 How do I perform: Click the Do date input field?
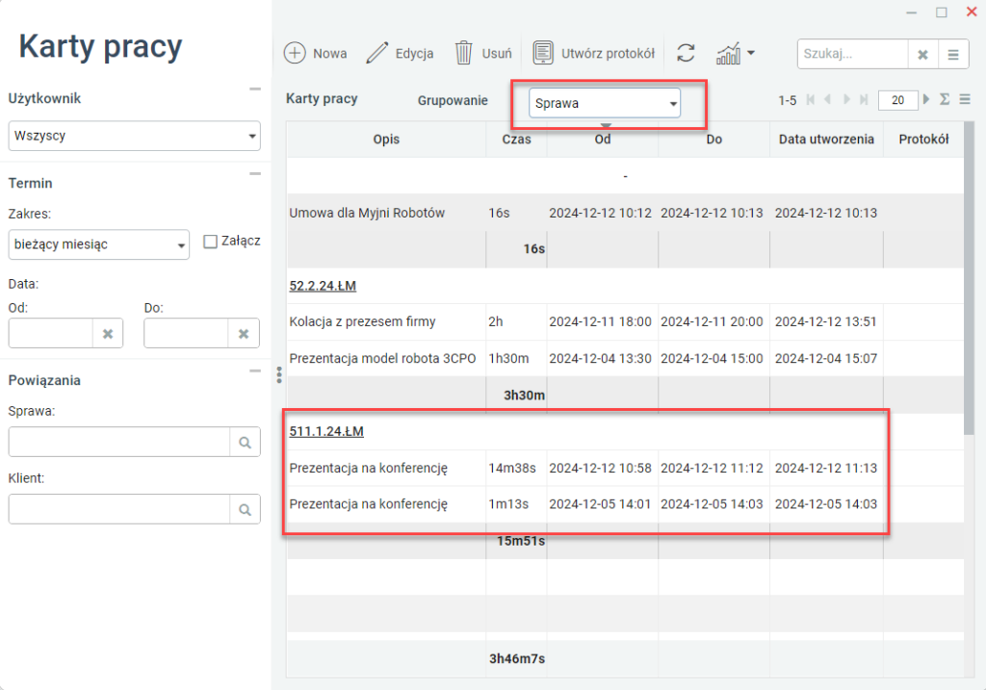click(x=186, y=333)
